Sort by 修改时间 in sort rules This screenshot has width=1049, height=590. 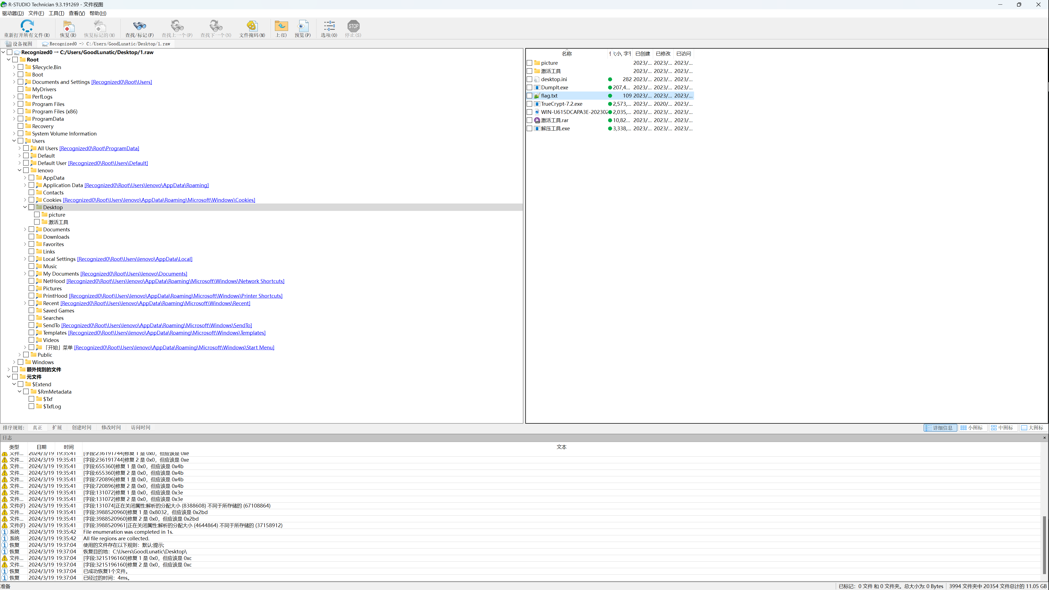click(111, 427)
